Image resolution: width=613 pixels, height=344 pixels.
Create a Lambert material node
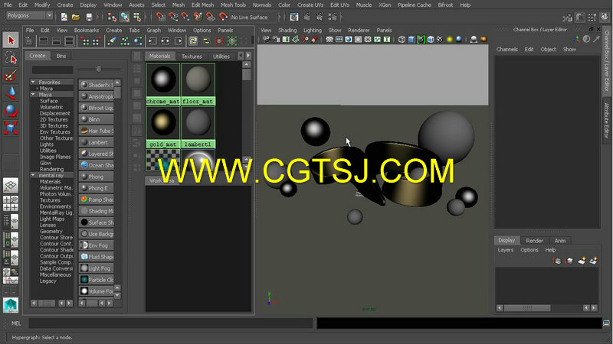(97, 142)
